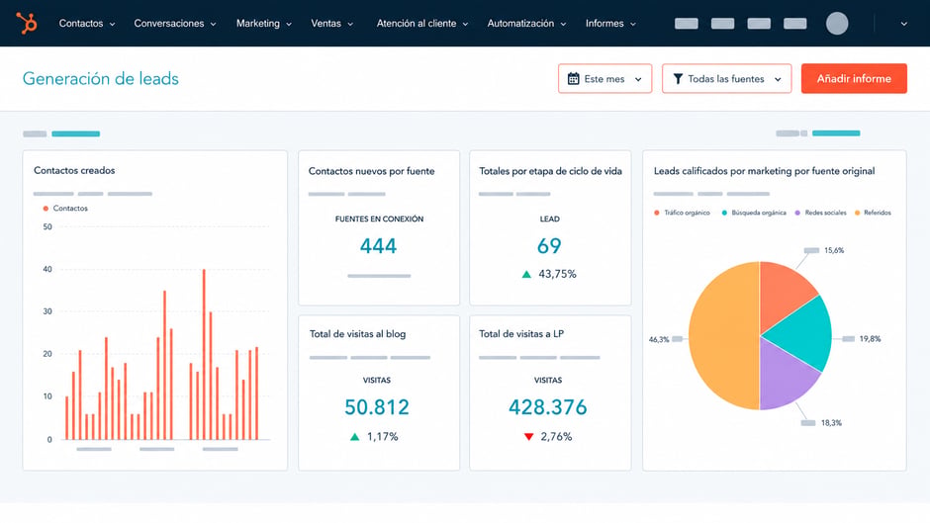Click the Total de visitas a LP title
Screen dimensions: 930x523
coord(521,334)
